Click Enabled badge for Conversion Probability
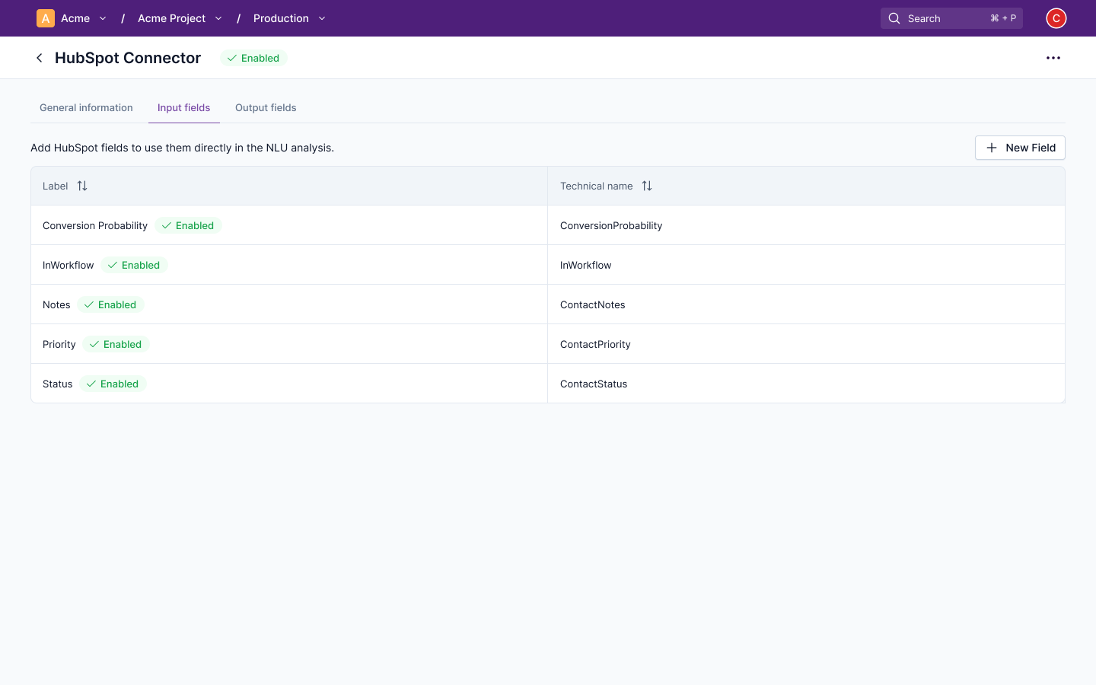1096x685 pixels. pyautogui.click(x=188, y=225)
